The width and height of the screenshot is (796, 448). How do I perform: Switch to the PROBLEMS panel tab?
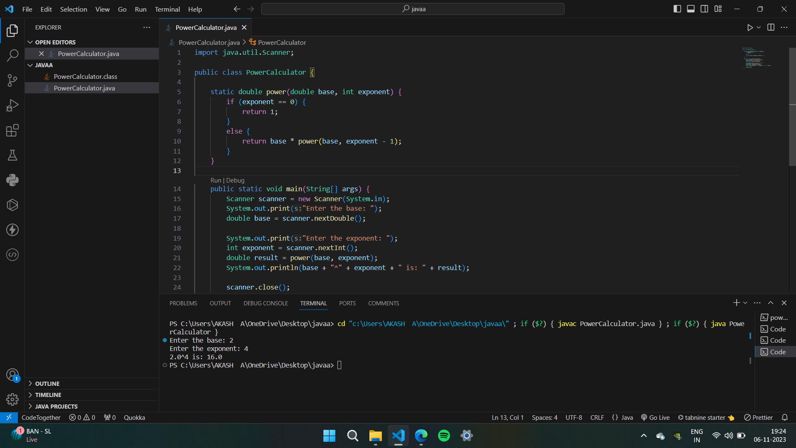(x=183, y=303)
